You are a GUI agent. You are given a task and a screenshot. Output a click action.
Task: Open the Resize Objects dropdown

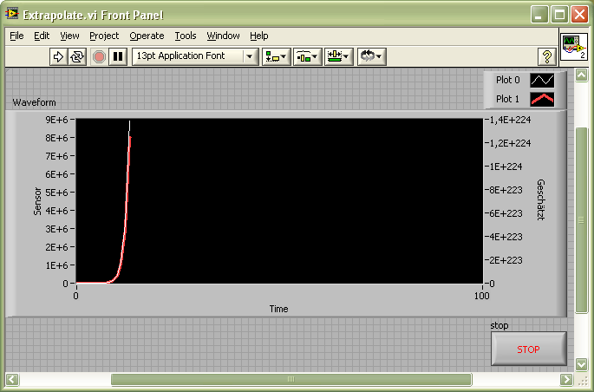pyautogui.click(x=339, y=57)
